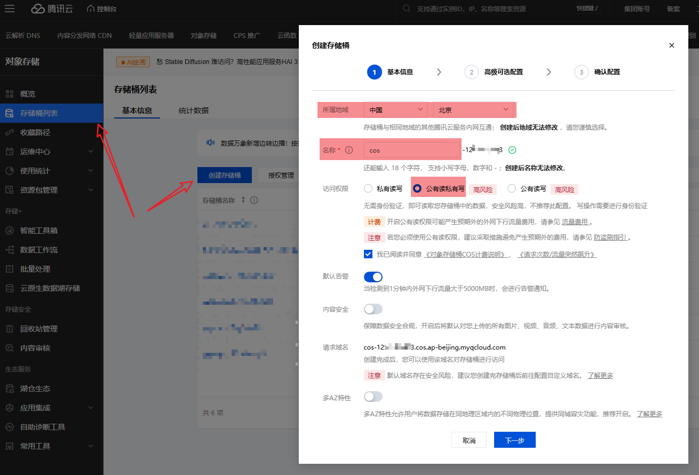699x475 pixels.
Task: Enable the 内容安全 switch
Action: pos(373,308)
